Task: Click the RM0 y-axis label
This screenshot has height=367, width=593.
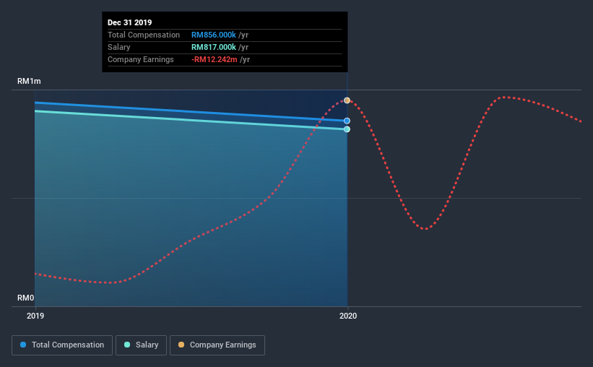Action: click(26, 298)
